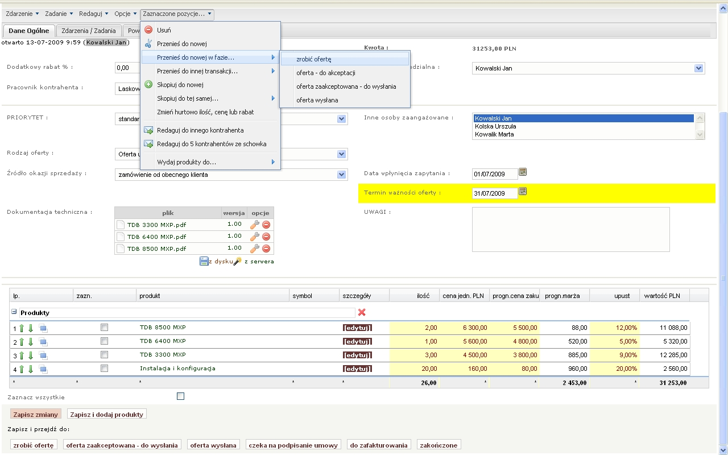
Task: Check the Instalacja i konfiguracja checkbox
Action: click(104, 368)
